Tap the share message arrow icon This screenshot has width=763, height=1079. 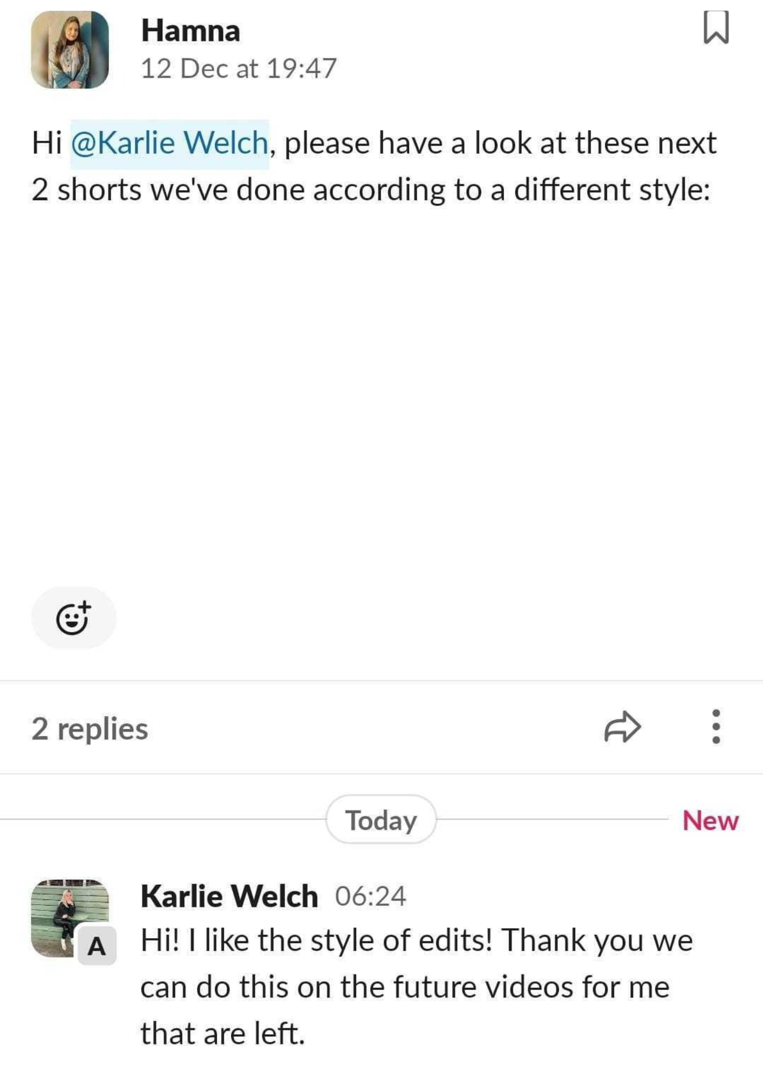622,727
